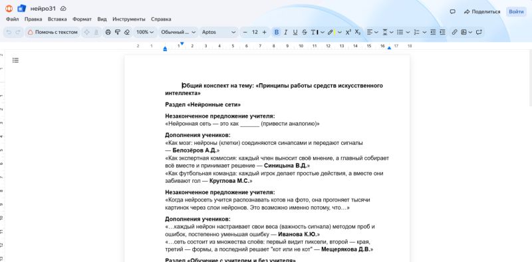Click the Поделиться share button
This screenshot has height=262, width=532.
tap(482, 11)
